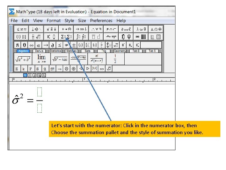Open the arrow symbols palette

click(81, 29)
